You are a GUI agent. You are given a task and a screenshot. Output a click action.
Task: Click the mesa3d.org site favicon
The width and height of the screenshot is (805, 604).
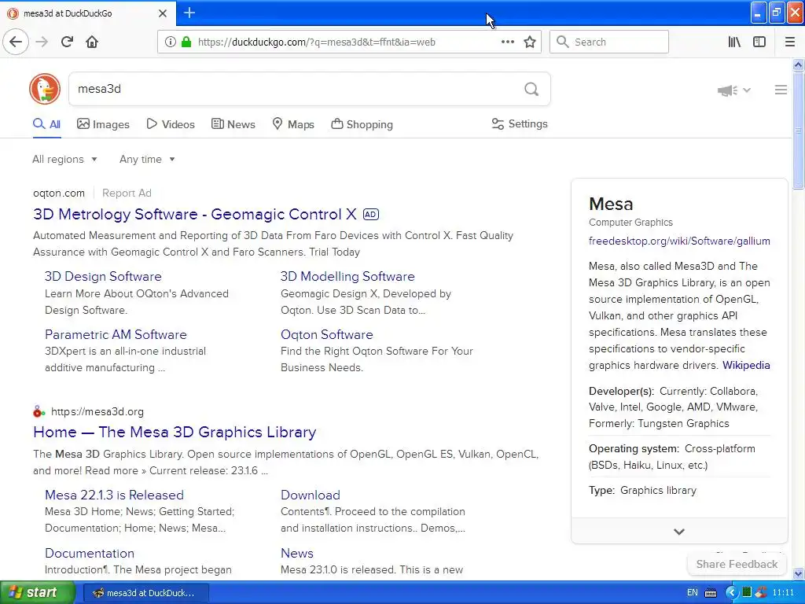(x=39, y=411)
